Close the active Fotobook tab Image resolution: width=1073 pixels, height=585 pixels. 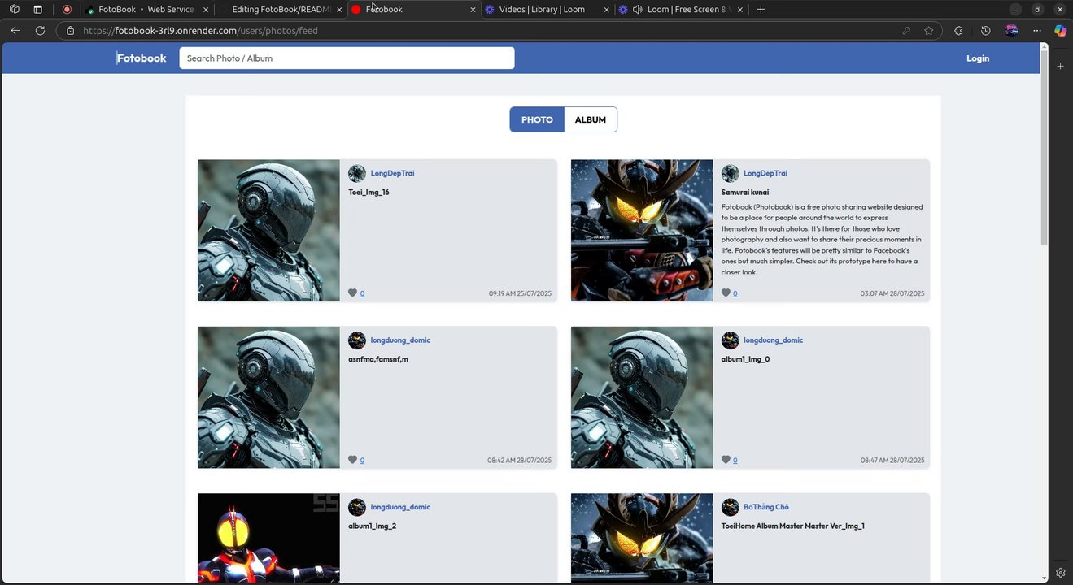(x=473, y=10)
